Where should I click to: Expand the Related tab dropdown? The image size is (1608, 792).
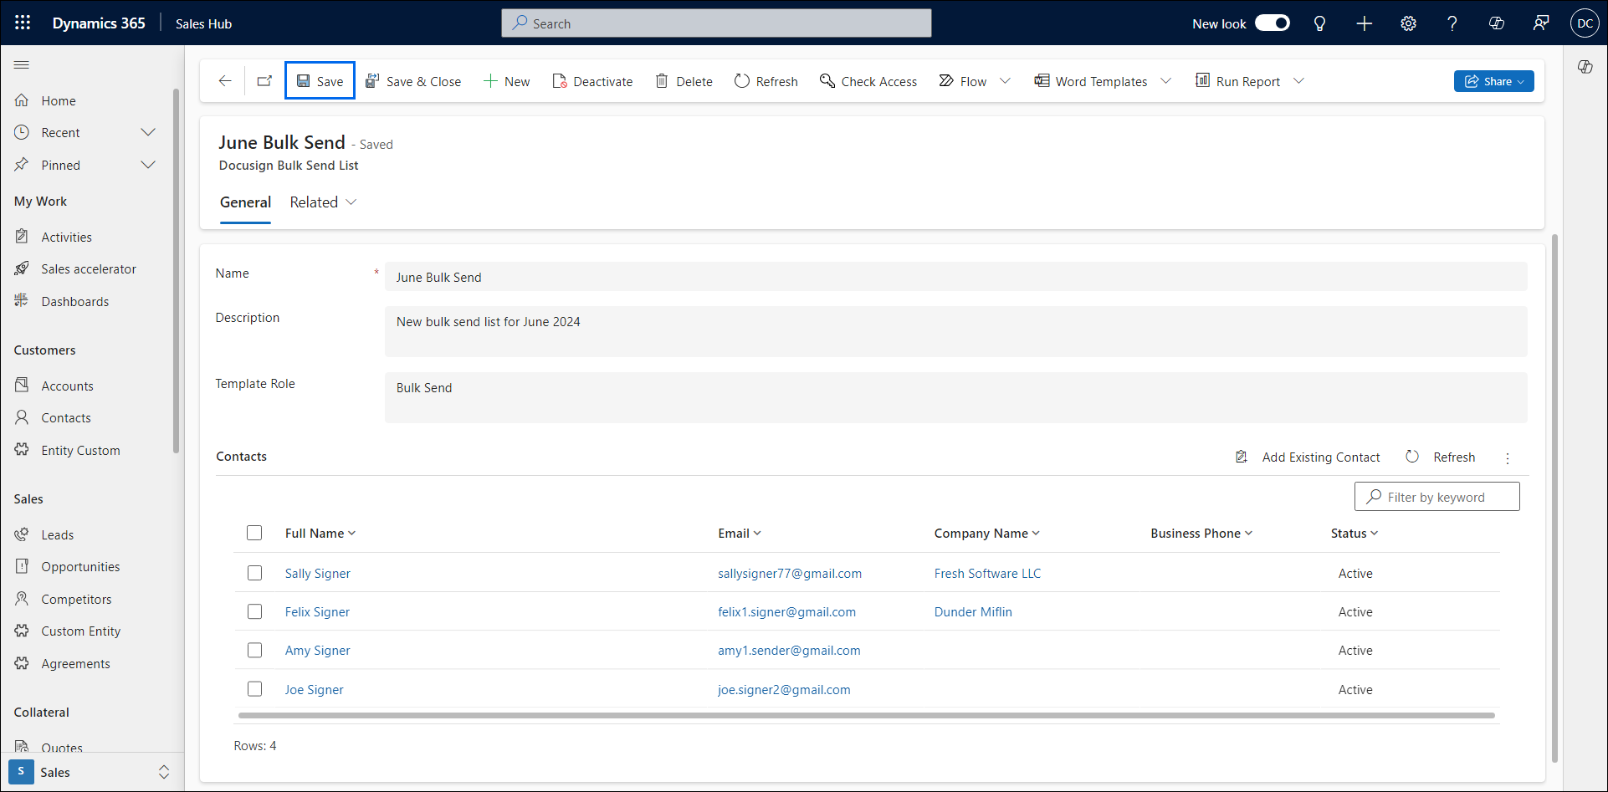[x=351, y=202]
